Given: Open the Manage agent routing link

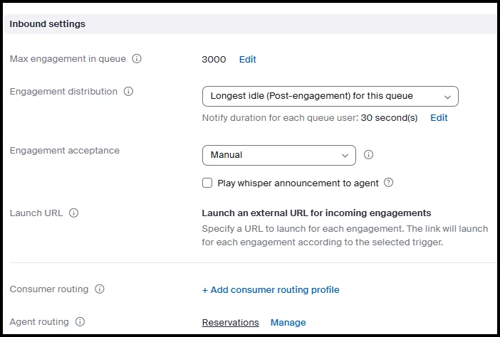Looking at the screenshot, I should (x=288, y=323).
